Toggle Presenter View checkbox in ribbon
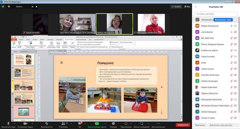The height and width of the screenshot is (129, 240). pyautogui.click(x=110, y=47)
